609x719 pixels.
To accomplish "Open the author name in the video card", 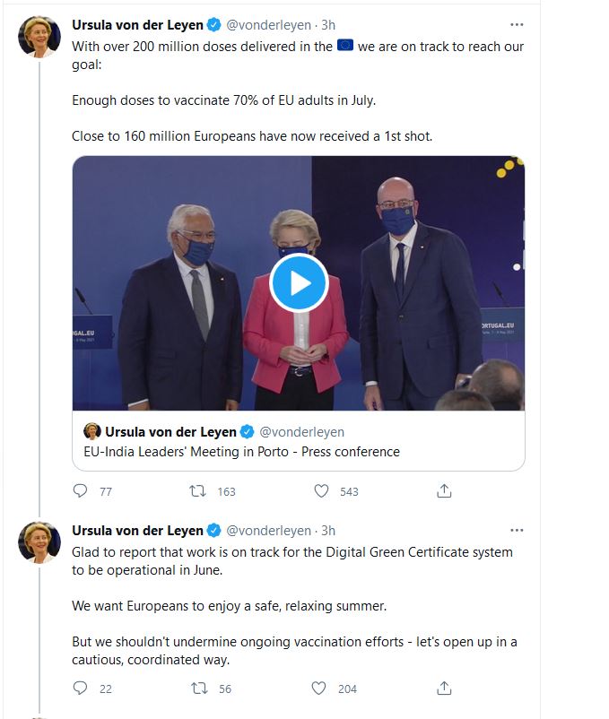I will 170,431.
